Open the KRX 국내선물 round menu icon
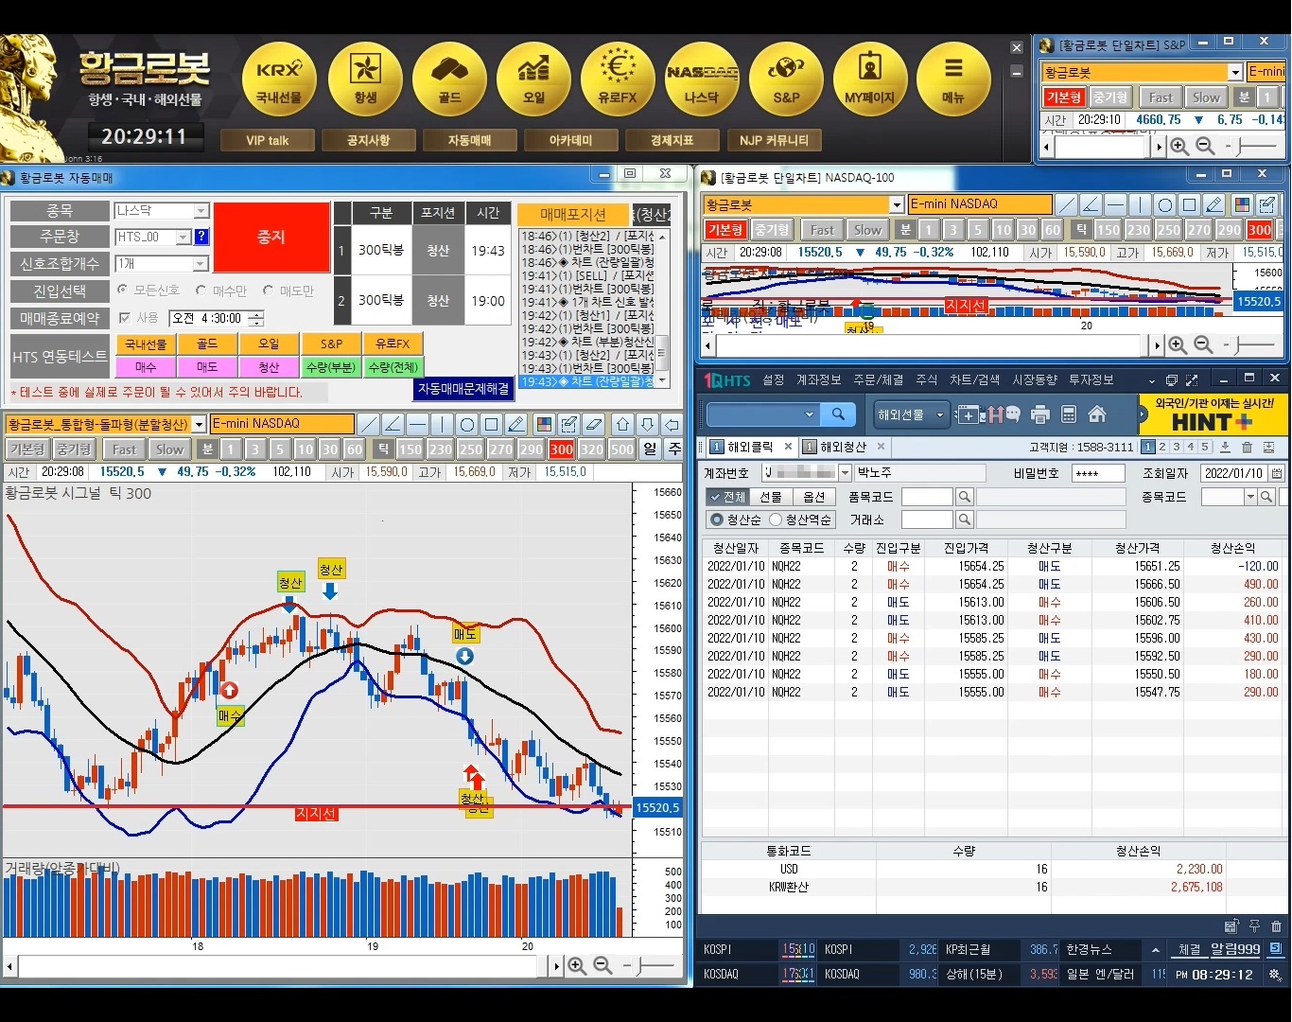1292x1022 pixels. tap(279, 80)
